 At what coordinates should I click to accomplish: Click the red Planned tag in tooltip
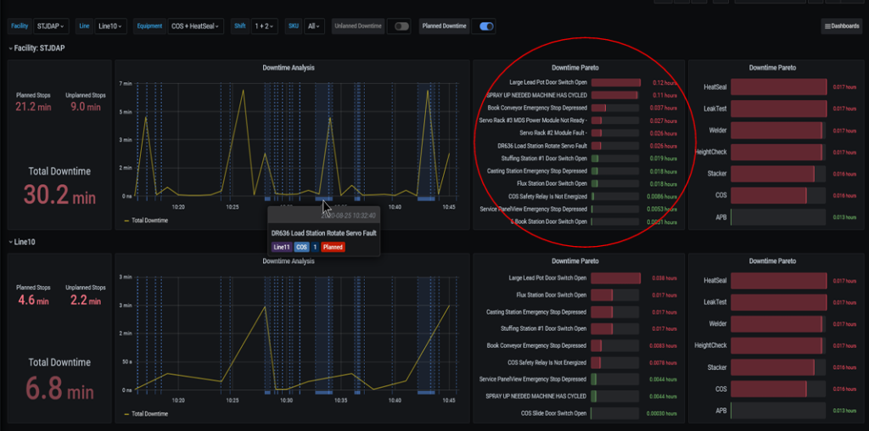333,247
